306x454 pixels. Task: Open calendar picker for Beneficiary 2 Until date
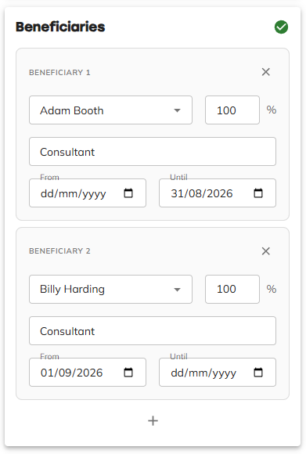click(x=258, y=373)
